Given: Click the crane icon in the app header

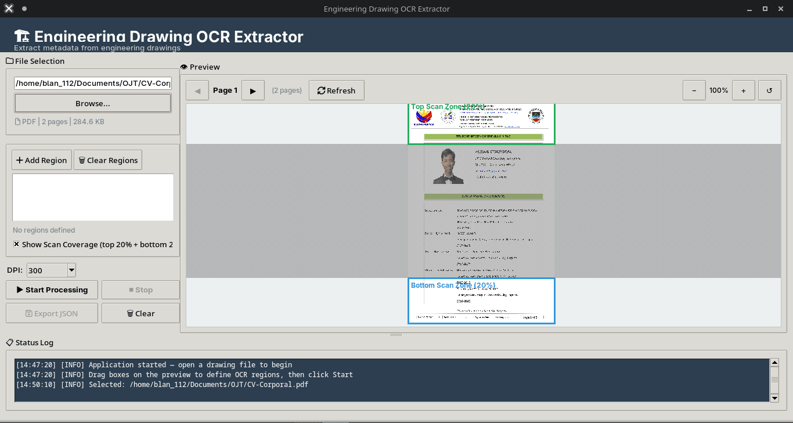Looking at the screenshot, I should (x=22, y=36).
